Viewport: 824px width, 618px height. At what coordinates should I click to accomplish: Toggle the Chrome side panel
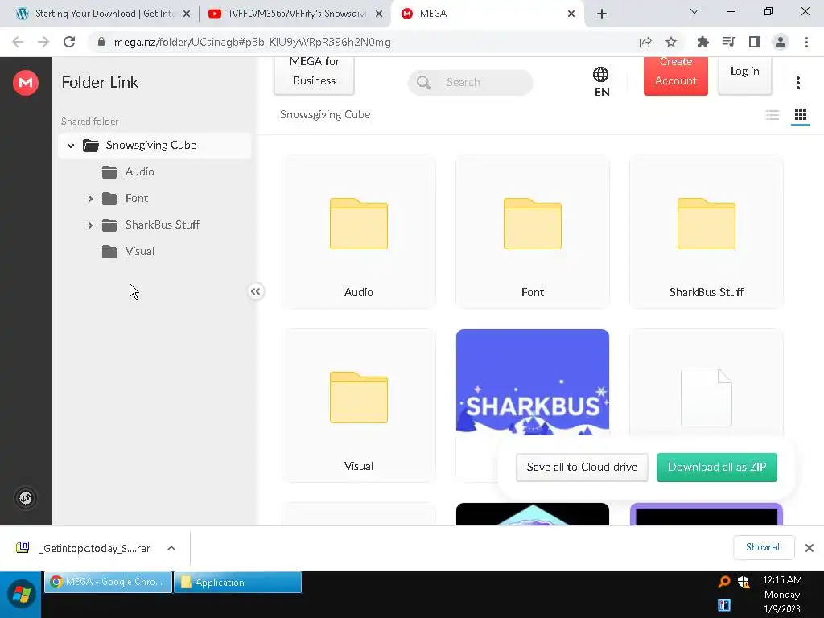pyautogui.click(x=755, y=42)
